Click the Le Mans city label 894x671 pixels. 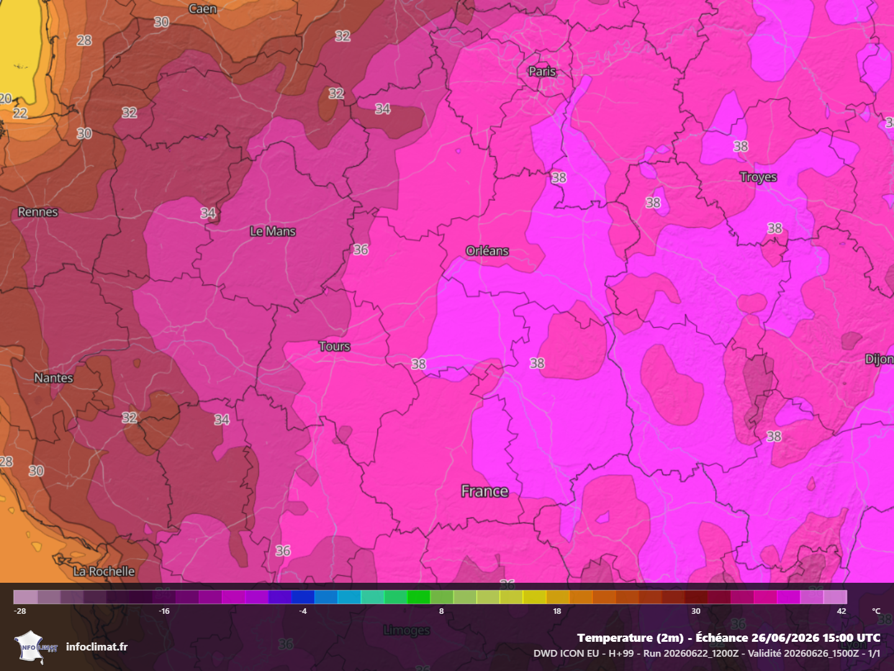pos(273,231)
